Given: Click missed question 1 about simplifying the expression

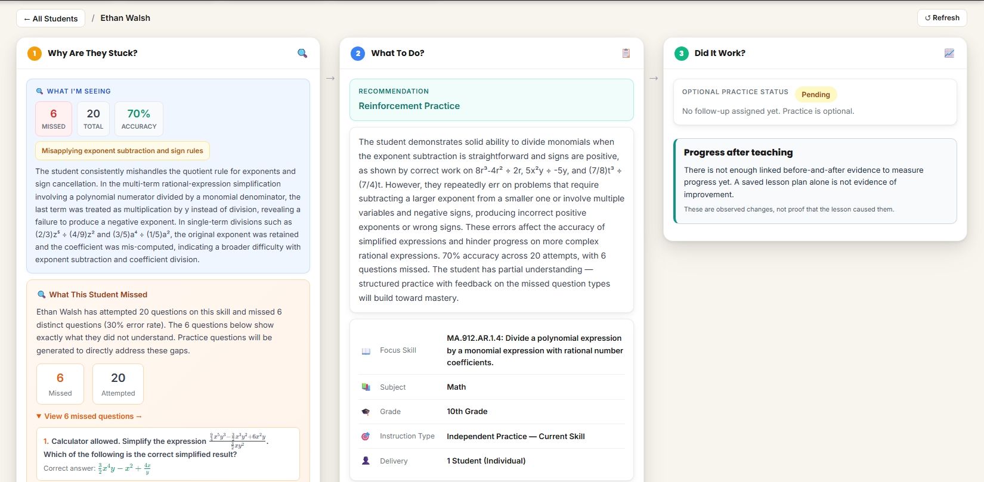Looking at the screenshot, I should [168, 454].
